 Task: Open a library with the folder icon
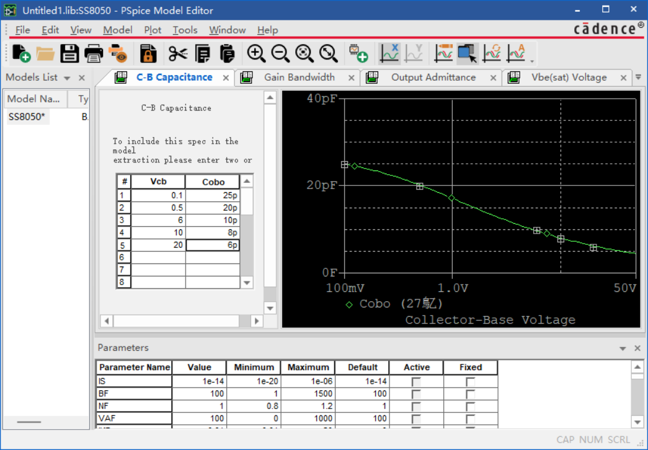(45, 53)
